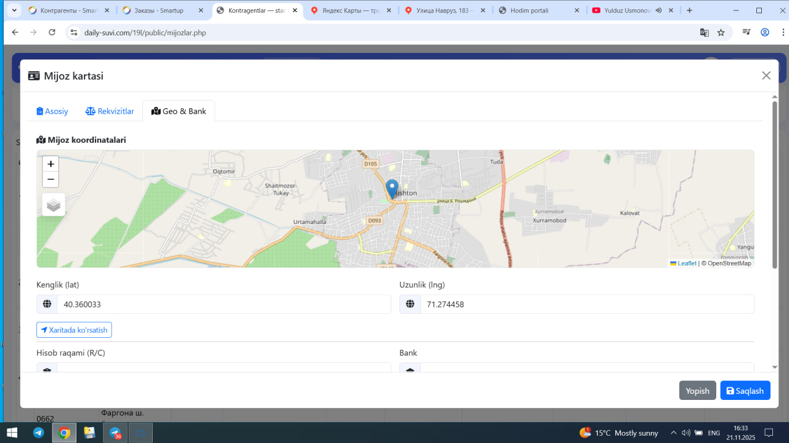Click the modal vertical scrollbar
This screenshot has width=789, height=443.
coord(775,185)
